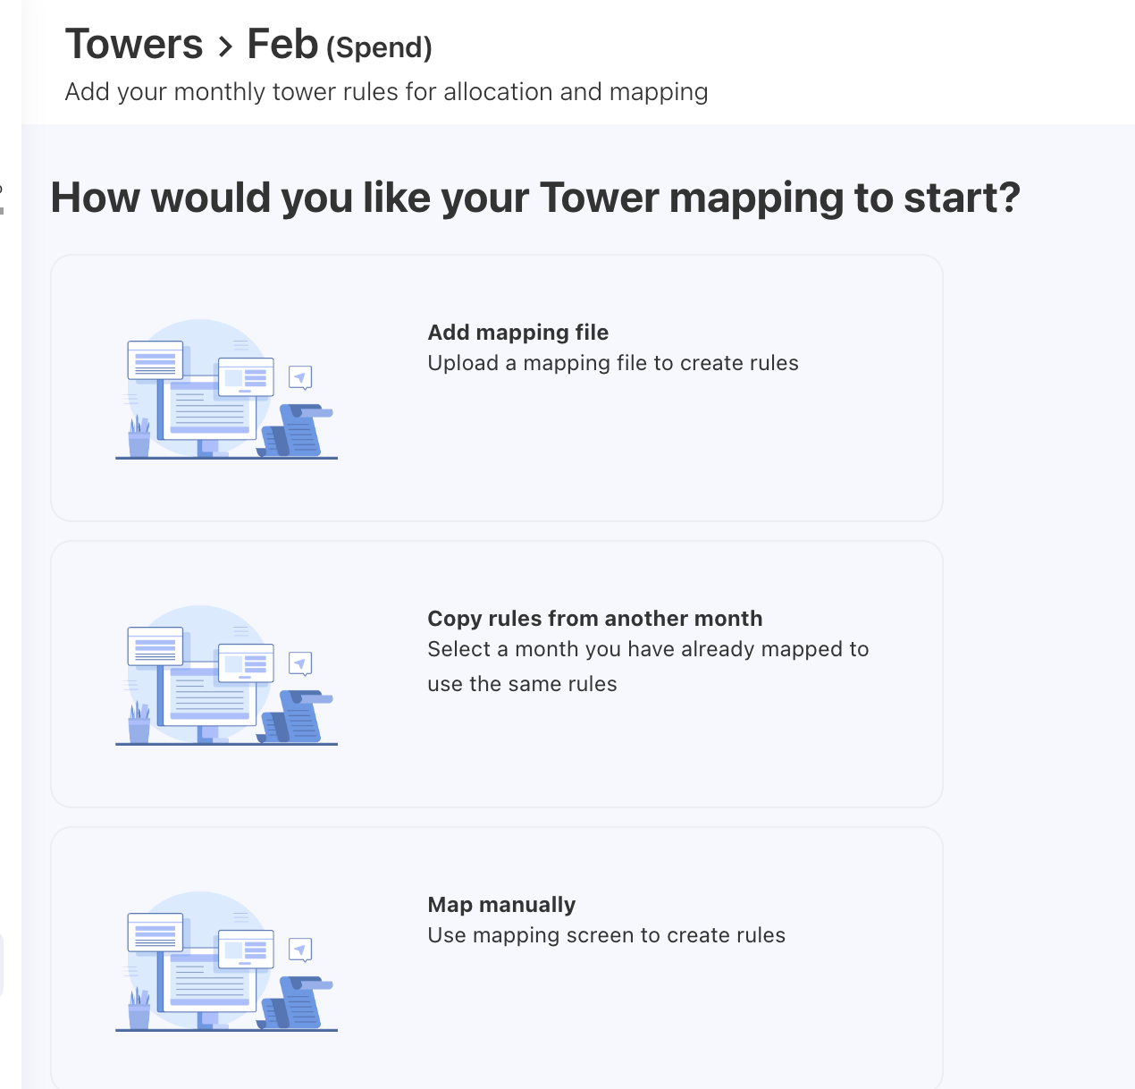Click paper plane bubble in Copy rules card

tap(301, 664)
